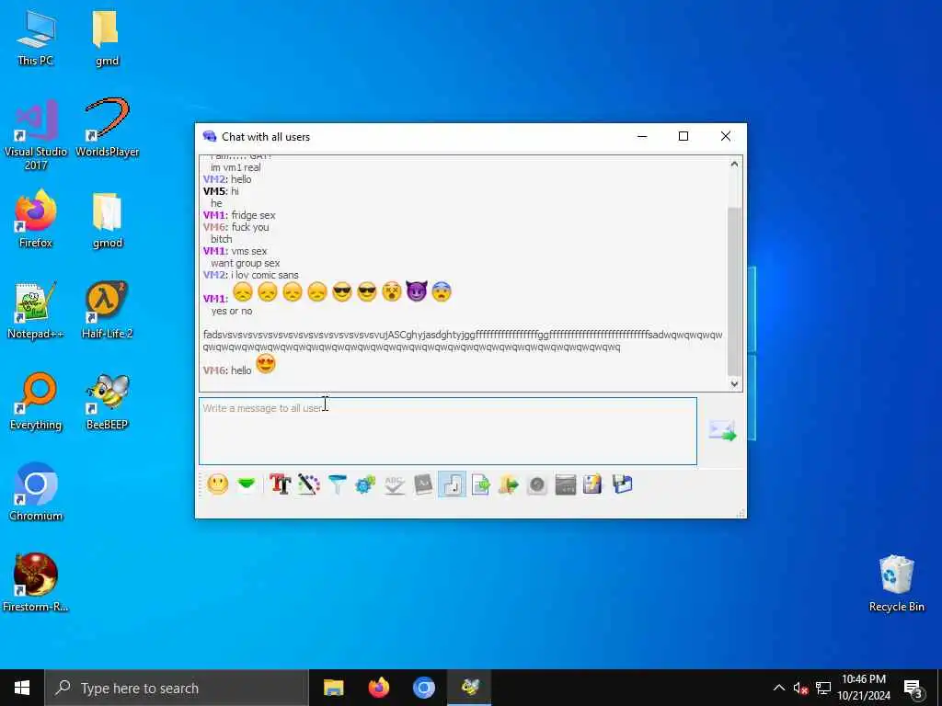
Task: Open File Explorer from the taskbar
Action: pos(333,688)
